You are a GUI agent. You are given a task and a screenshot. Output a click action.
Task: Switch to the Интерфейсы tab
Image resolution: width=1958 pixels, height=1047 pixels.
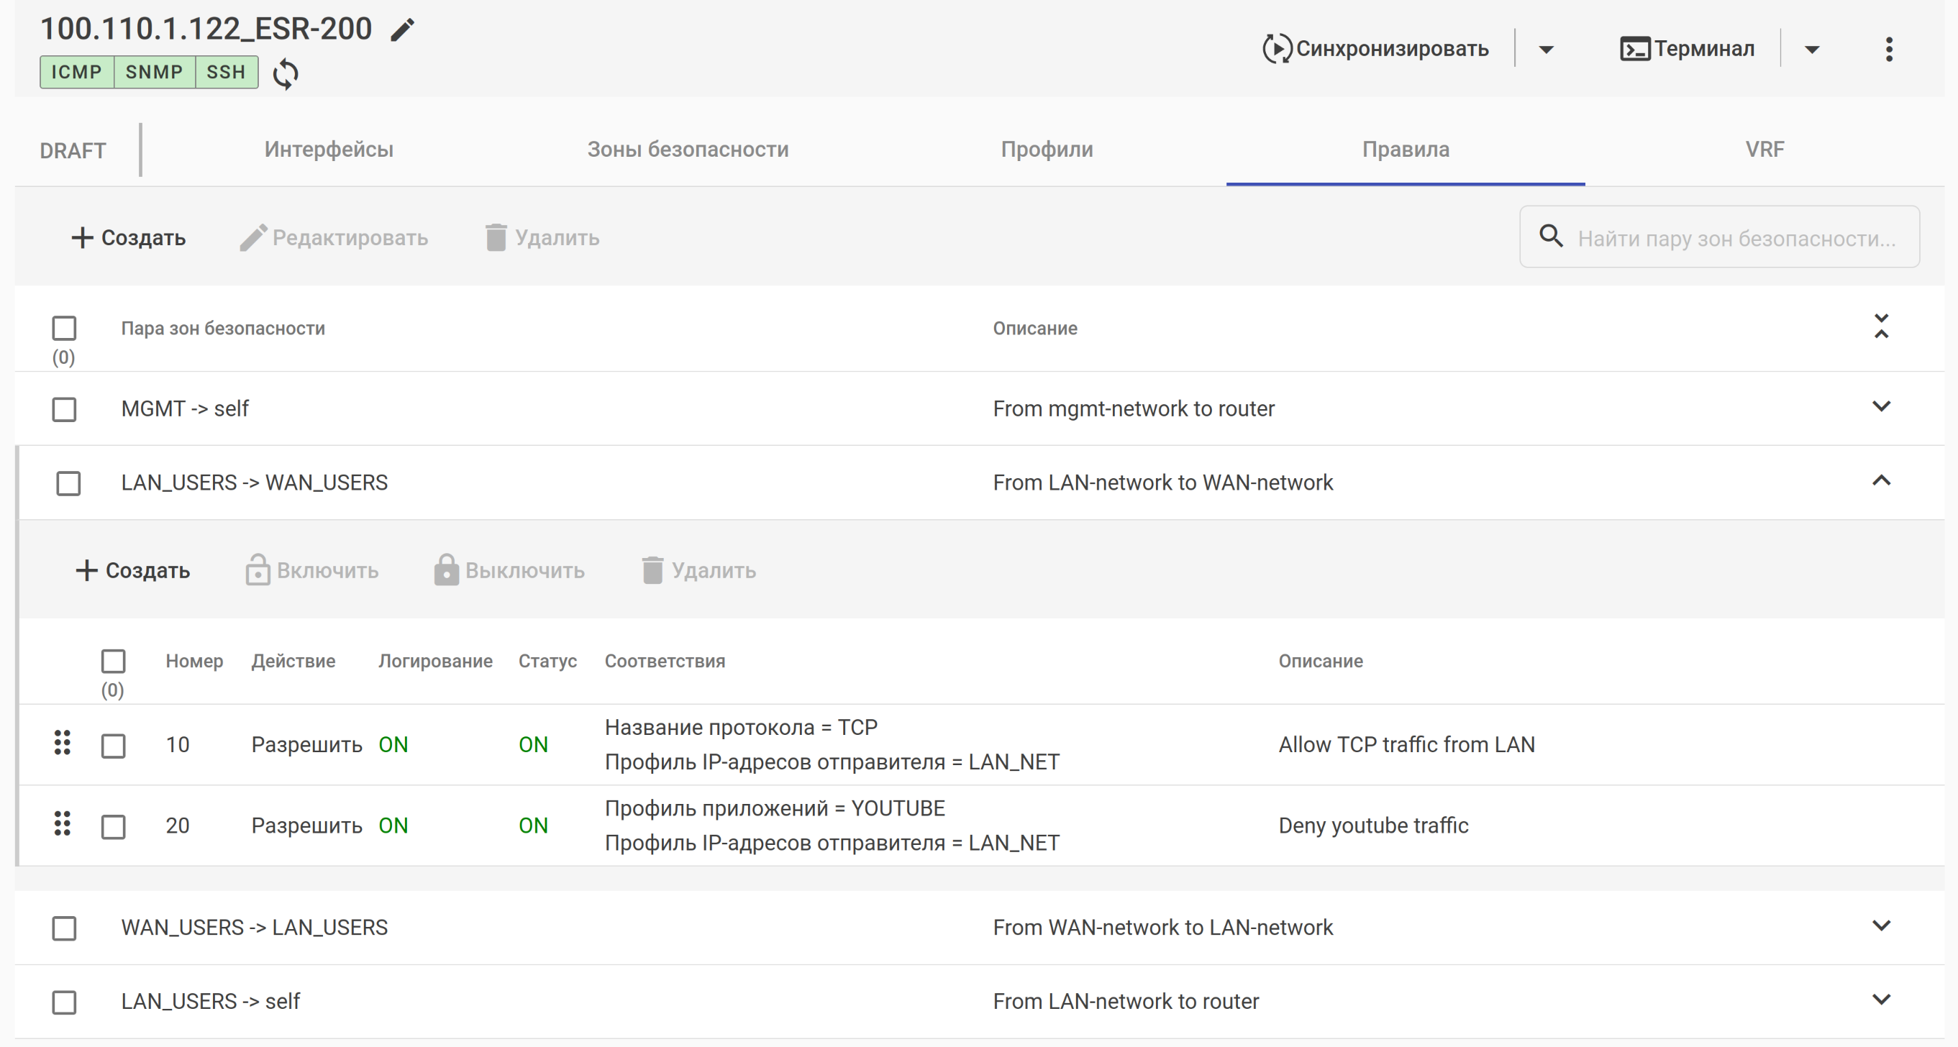pos(328,150)
